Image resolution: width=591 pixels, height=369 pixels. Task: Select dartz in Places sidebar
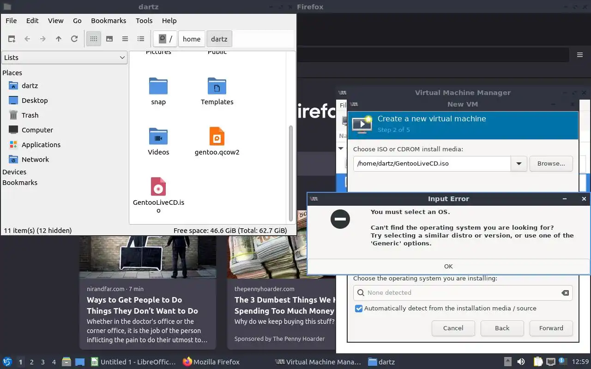[x=30, y=86]
